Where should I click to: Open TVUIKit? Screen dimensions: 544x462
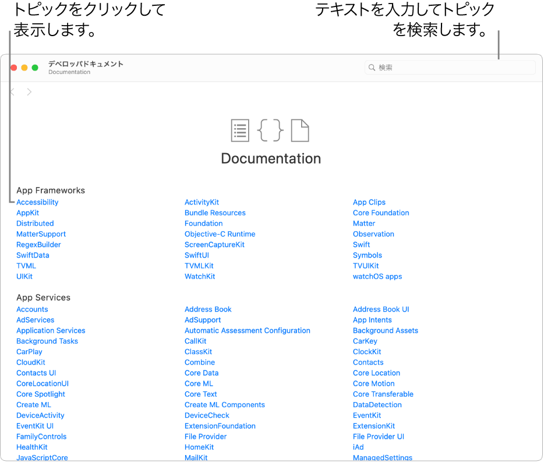point(366,266)
